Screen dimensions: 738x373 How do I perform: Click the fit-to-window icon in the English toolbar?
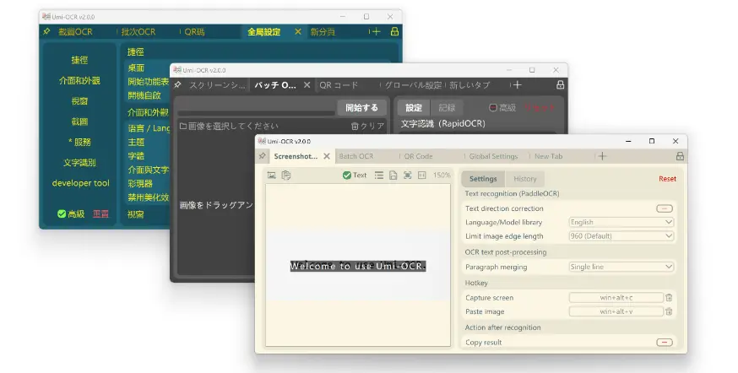click(x=408, y=175)
